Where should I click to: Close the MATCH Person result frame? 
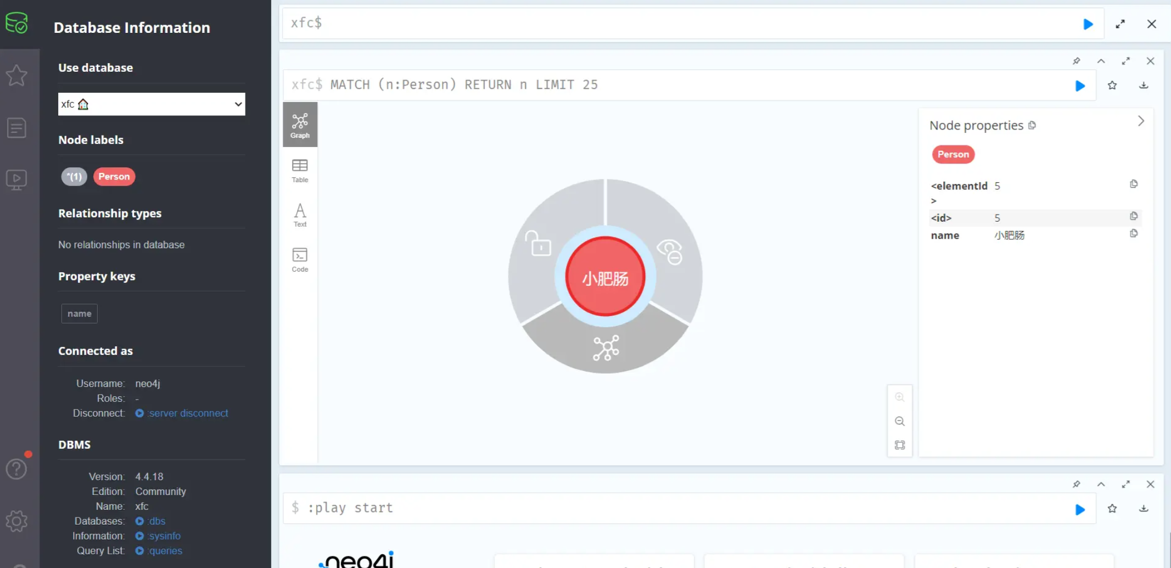point(1151,61)
